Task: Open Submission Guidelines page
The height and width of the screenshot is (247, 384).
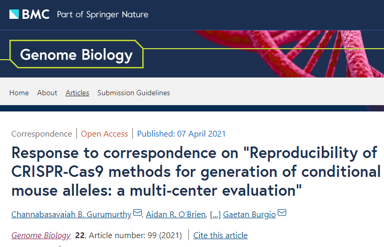Action: tap(133, 93)
